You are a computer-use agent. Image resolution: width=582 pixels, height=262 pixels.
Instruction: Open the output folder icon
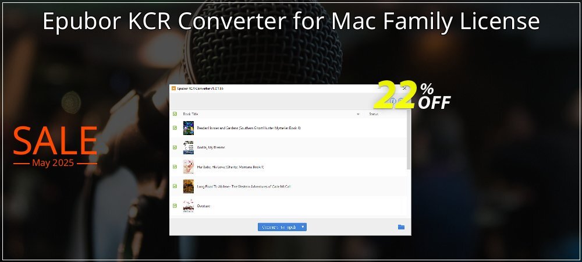401,227
